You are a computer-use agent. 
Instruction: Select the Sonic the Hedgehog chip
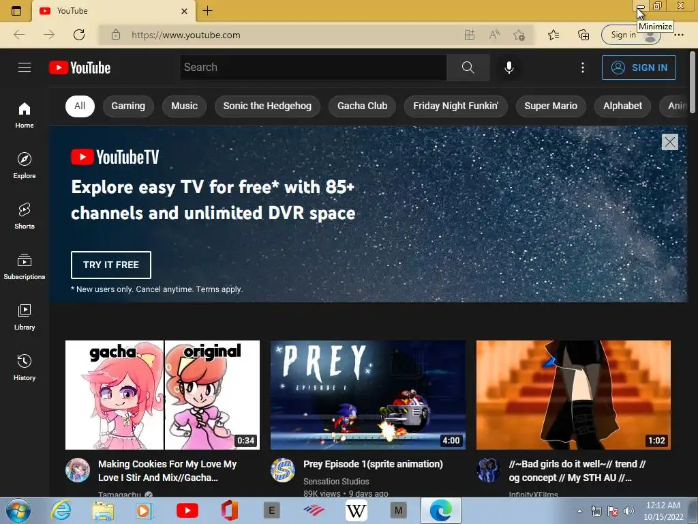[267, 106]
